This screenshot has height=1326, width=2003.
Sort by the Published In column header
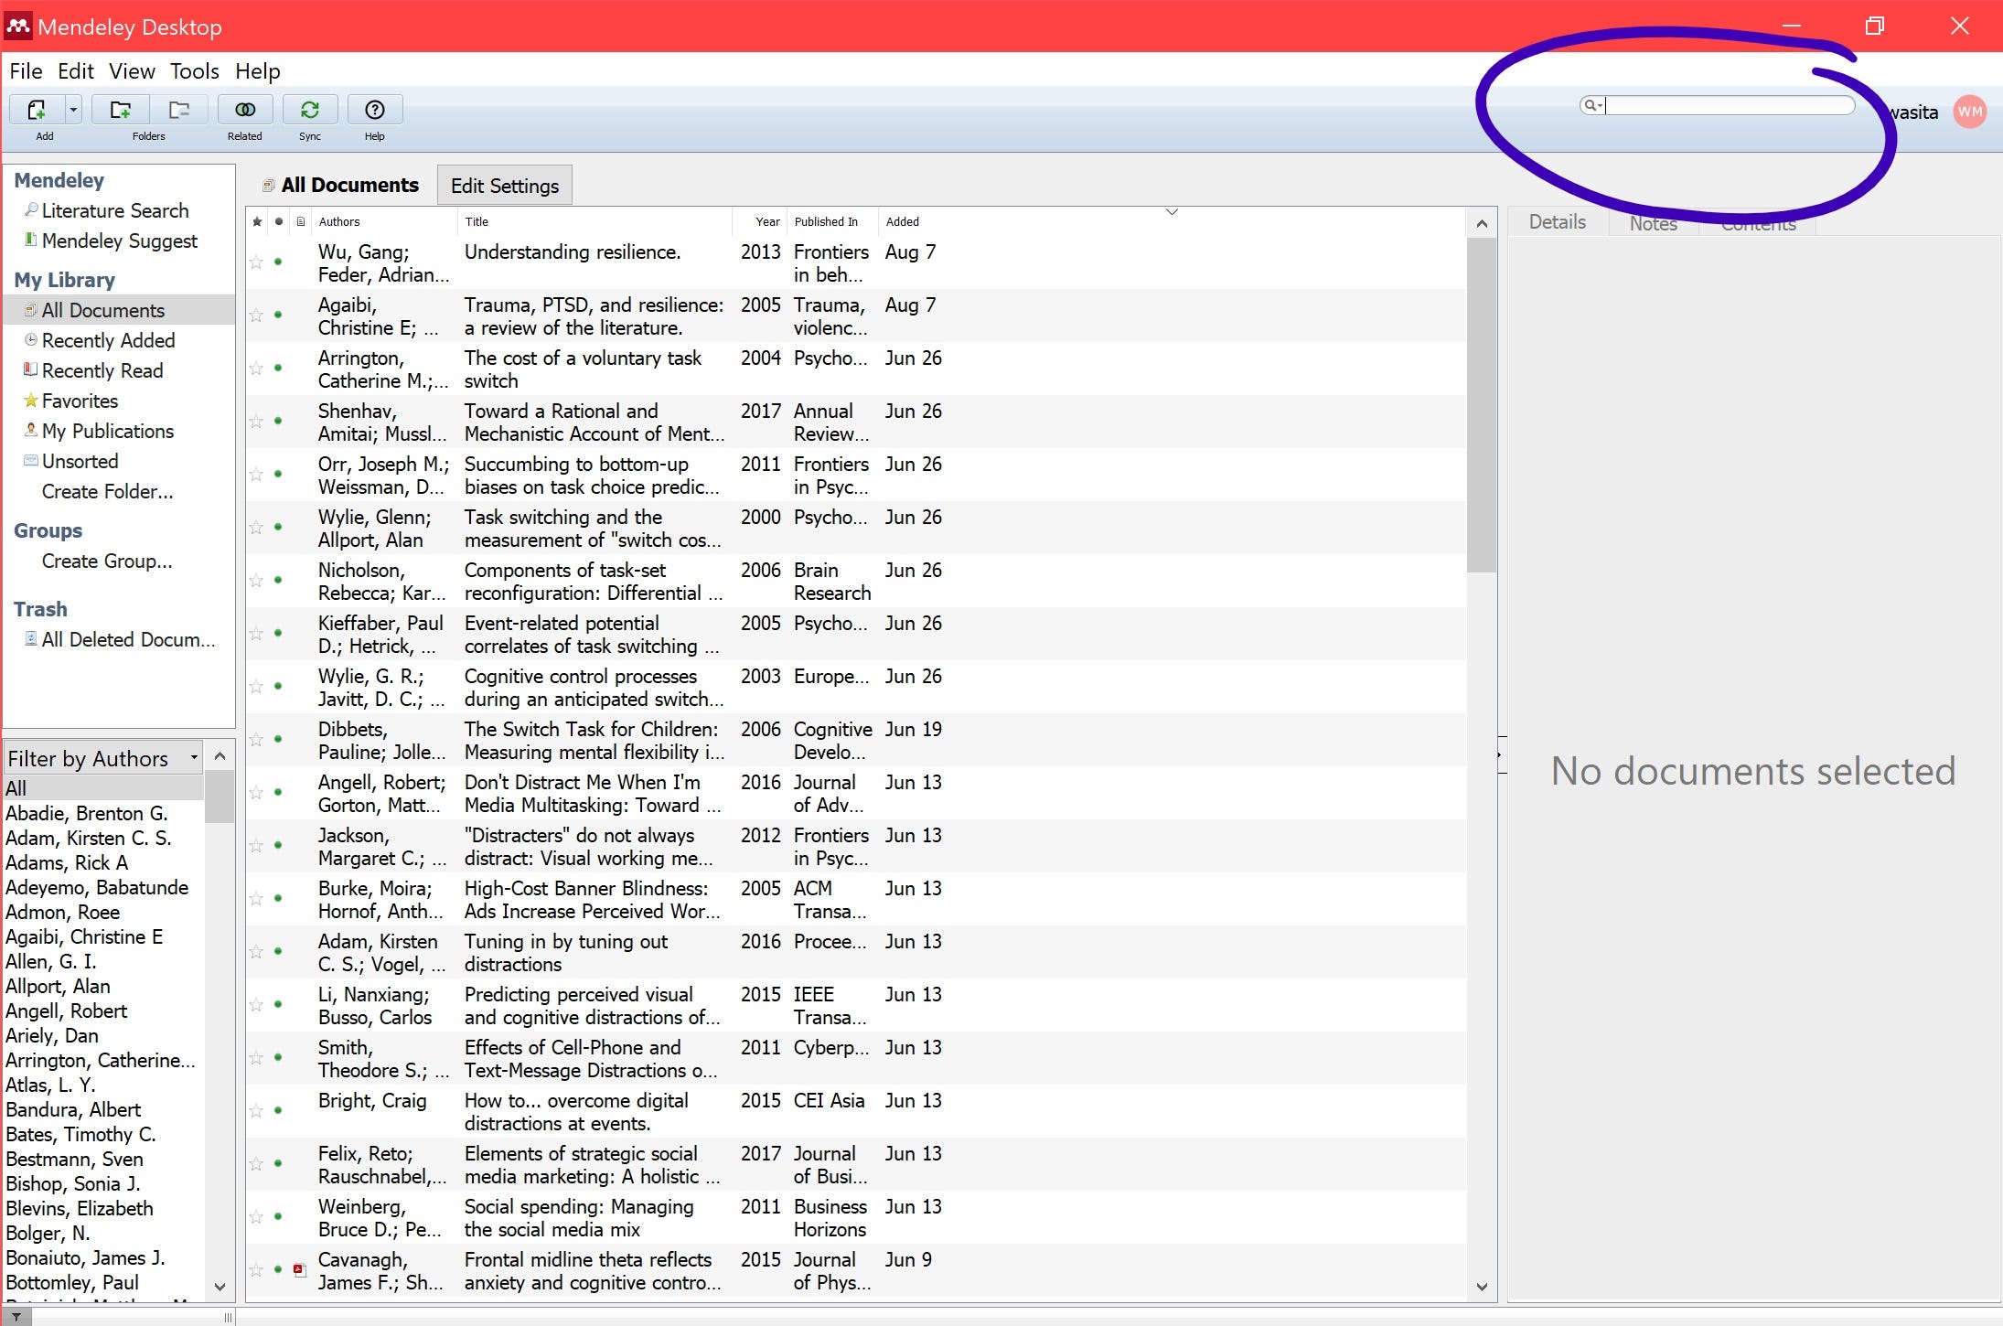pos(831,221)
